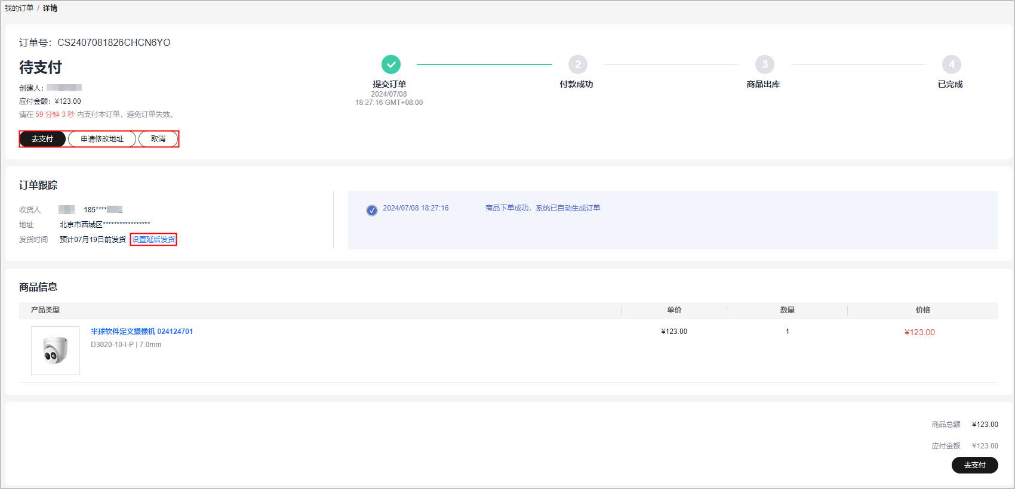Screen dimensions: 1015x489
Task: Click 申请修改地址 to change address
Action: coord(102,139)
